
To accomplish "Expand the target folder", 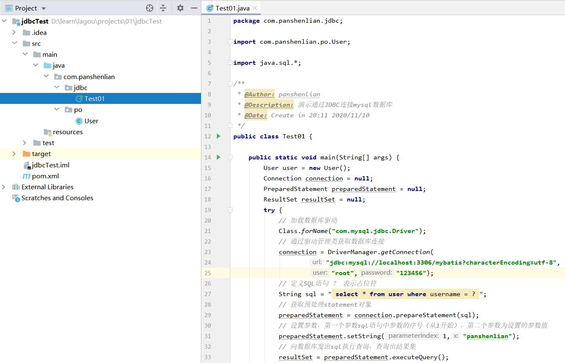I will pyautogui.click(x=14, y=154).
